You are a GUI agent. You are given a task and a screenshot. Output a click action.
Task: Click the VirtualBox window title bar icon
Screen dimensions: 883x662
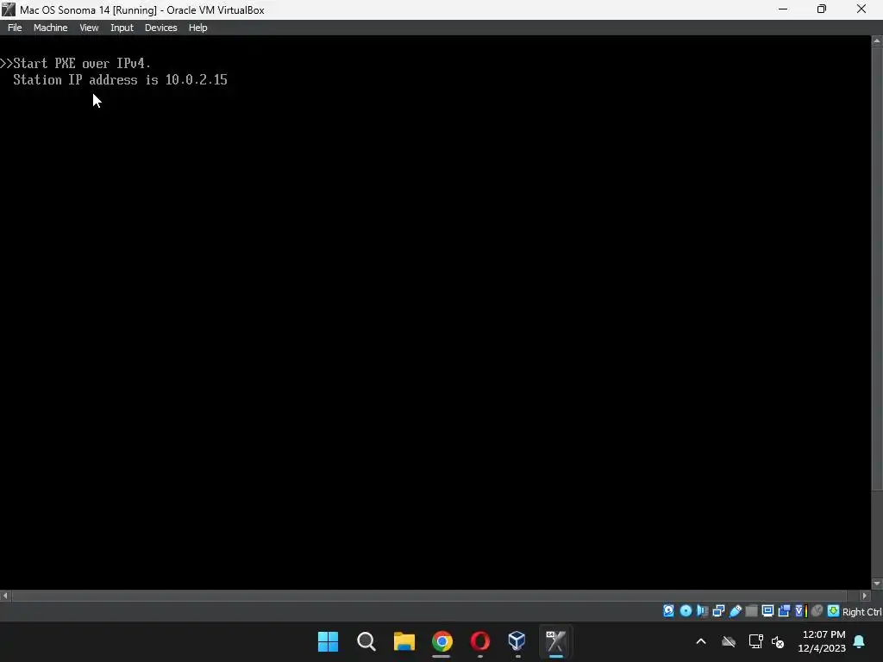[x=9, y=9]
